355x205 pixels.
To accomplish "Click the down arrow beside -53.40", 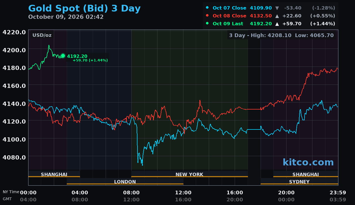I will point(277,8).
